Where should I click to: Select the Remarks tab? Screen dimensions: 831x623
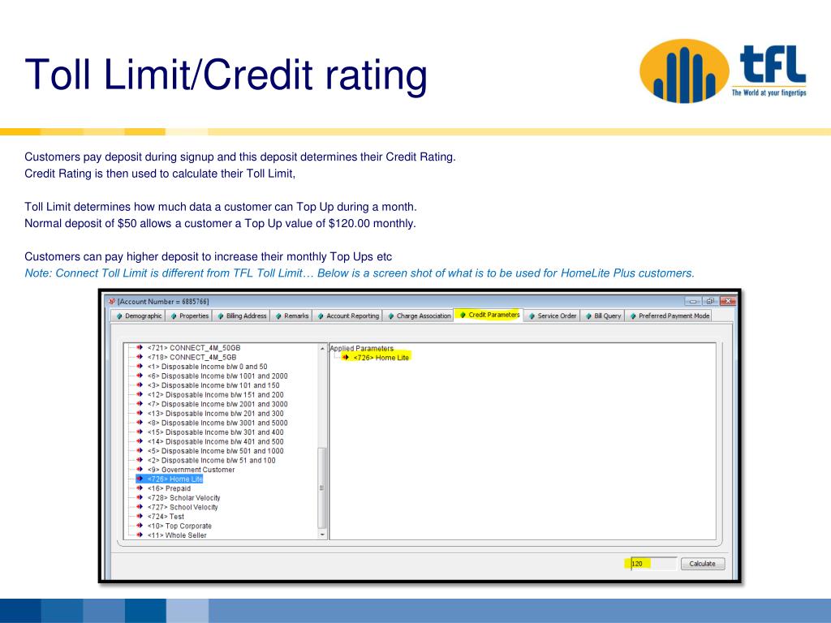[291, 316]
